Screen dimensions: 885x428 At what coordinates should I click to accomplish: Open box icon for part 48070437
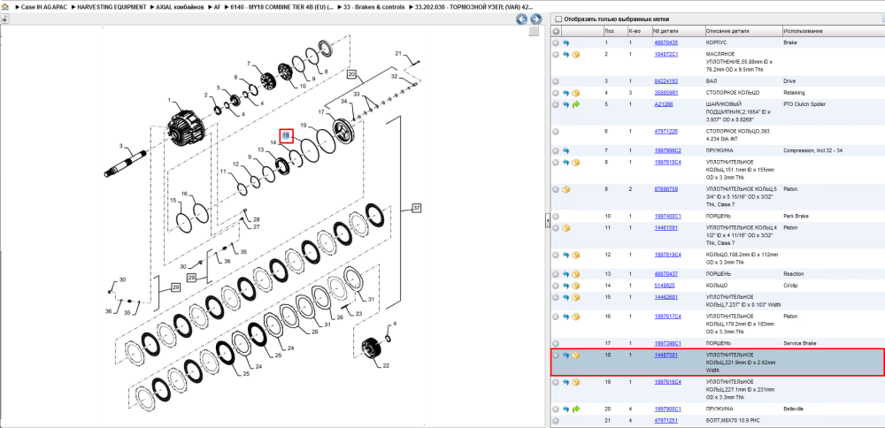pyautogui.click(x=576, y=274)
